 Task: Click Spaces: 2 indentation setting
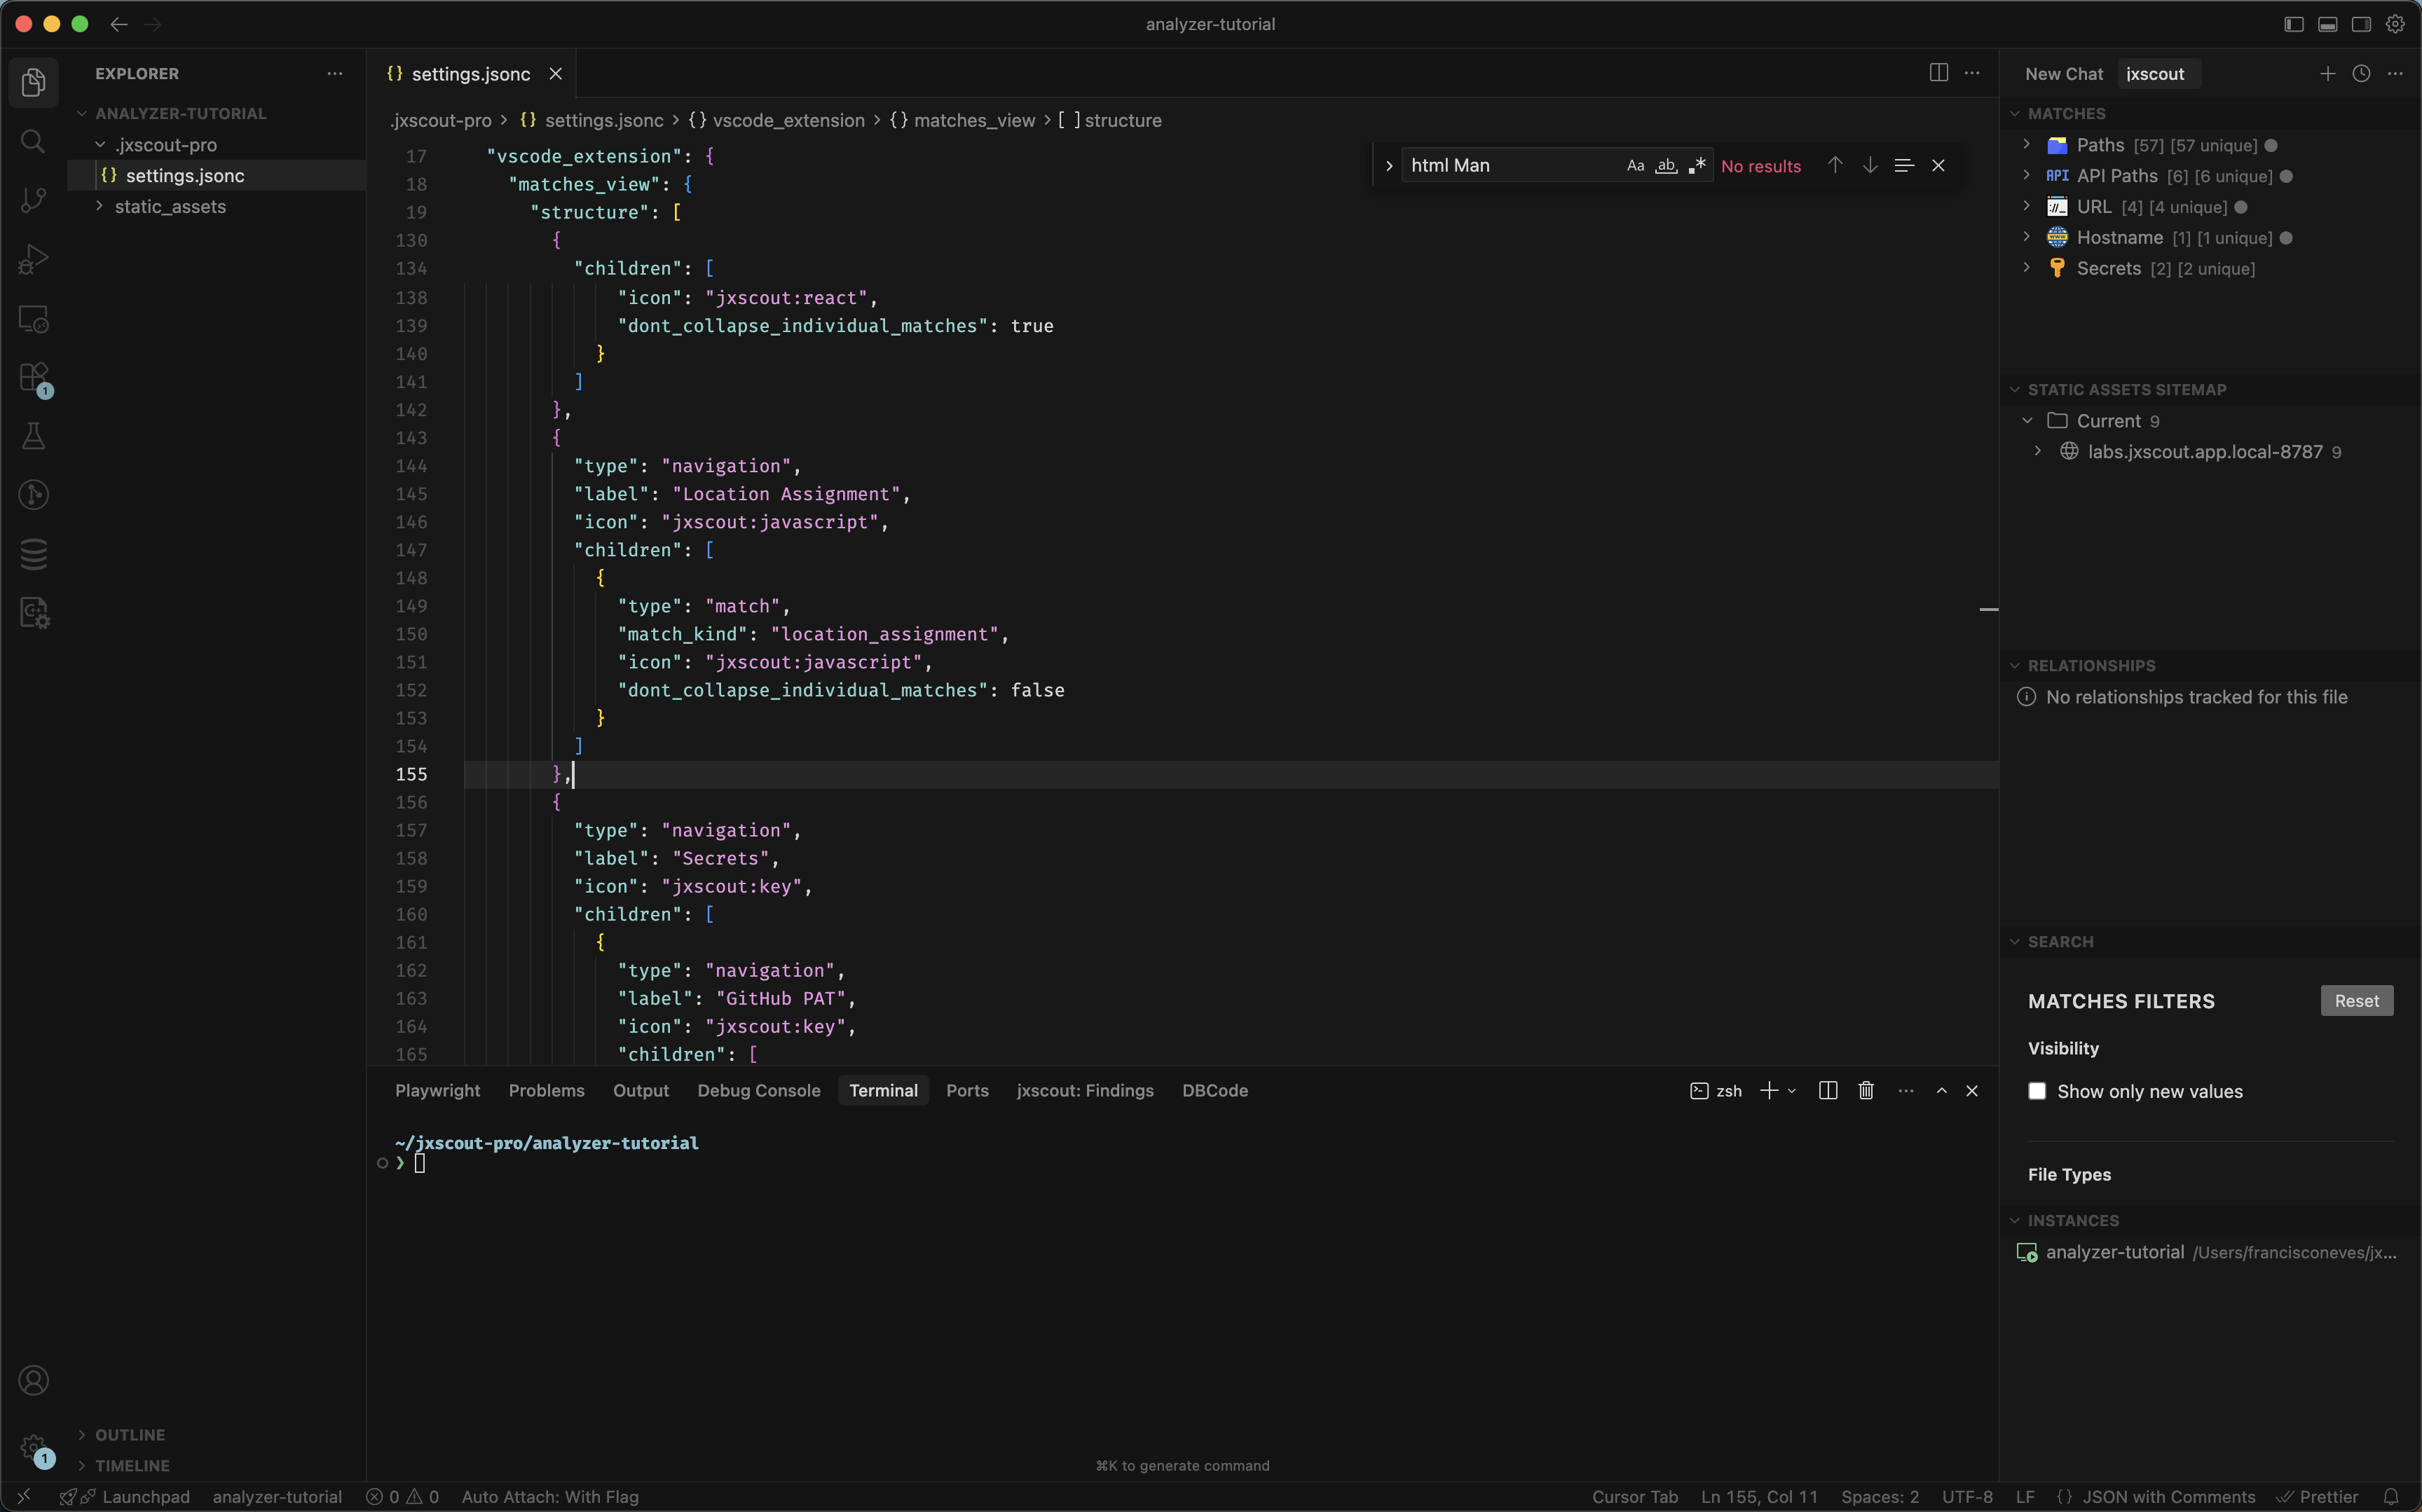click(x=1880, y=1497)
